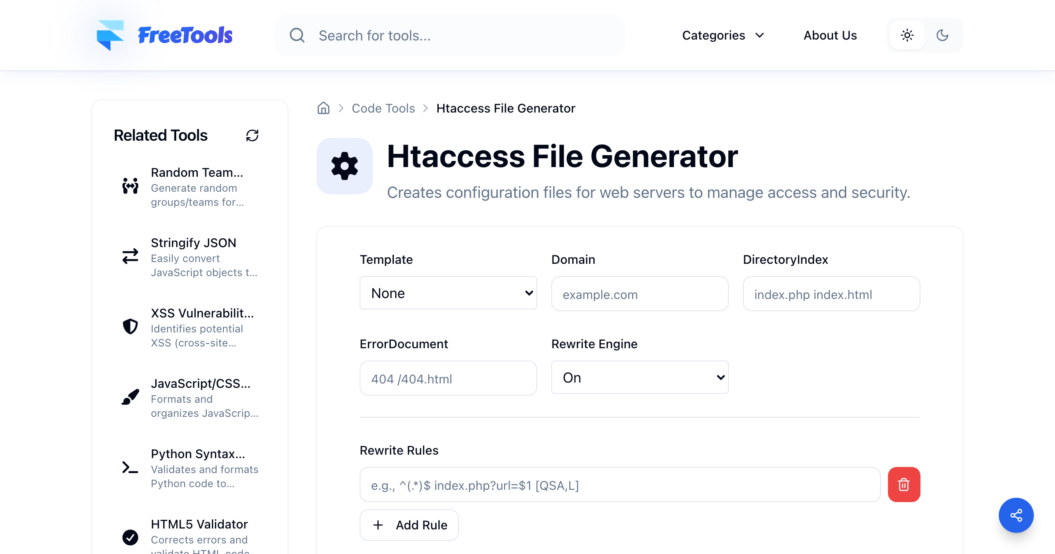
Task: Click Add Rule button
Action: [x=409, y=525]
